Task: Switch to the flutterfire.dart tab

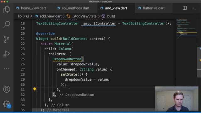Action: [154, 8]
